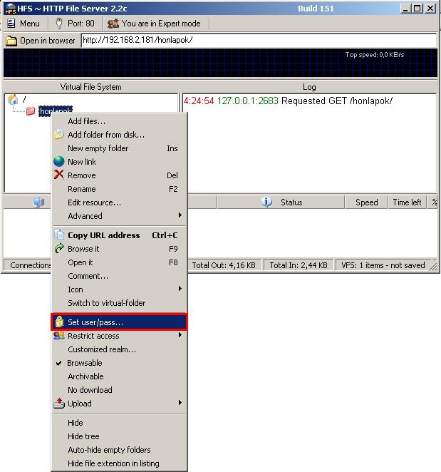441x472 pixels.
Task: Click the Port 80 plug icon
Action: [59, 24]
